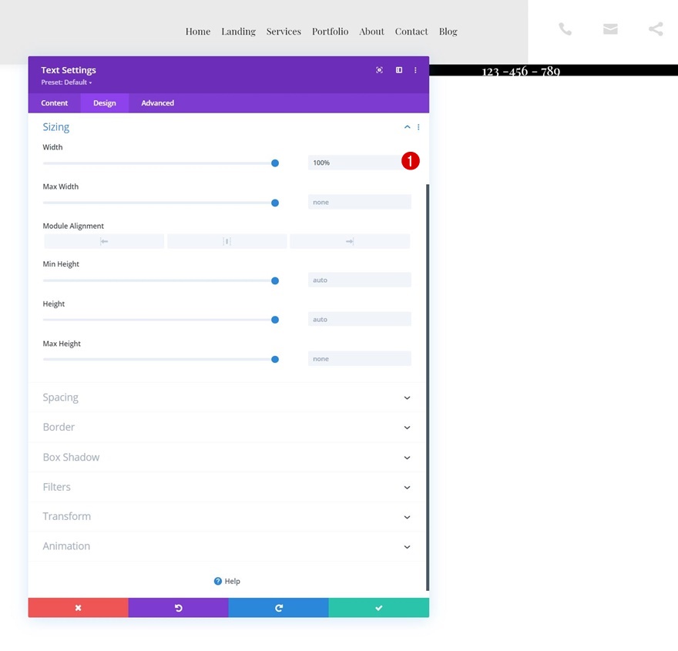The width and height of the screenshot is (678, 651).
Task: Open the Text Settings three-dot menu
Action: coord(415,70)
